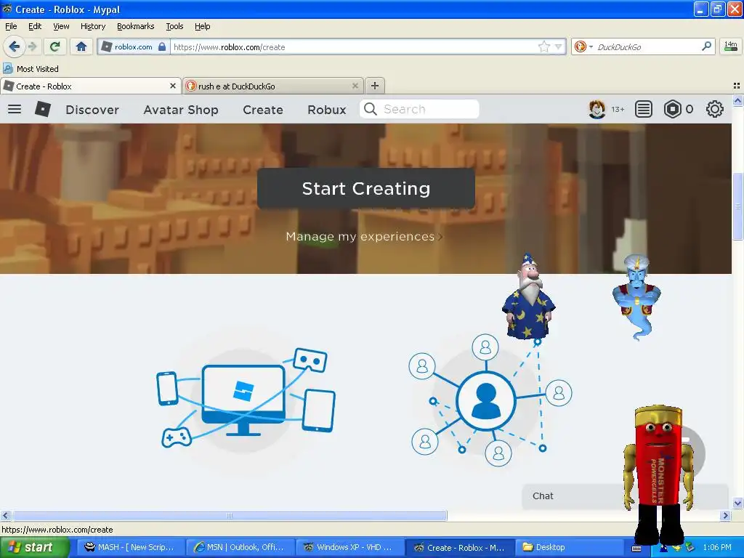
Task: Open the Chat panel header
Action: [625, 496]
